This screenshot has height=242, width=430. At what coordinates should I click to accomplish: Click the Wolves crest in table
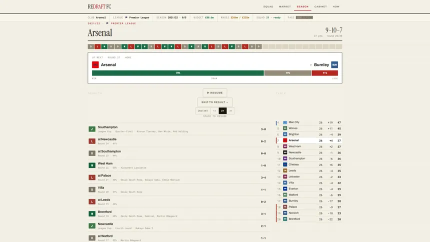[285, 128]
